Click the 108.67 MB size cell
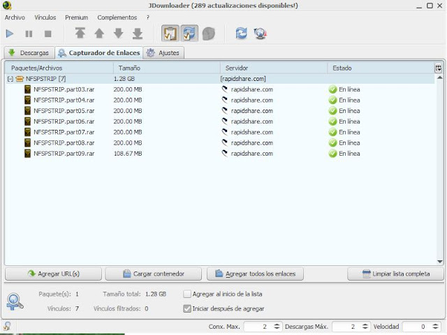The height and width of the screenshot is (335, 447). [128, 154]
